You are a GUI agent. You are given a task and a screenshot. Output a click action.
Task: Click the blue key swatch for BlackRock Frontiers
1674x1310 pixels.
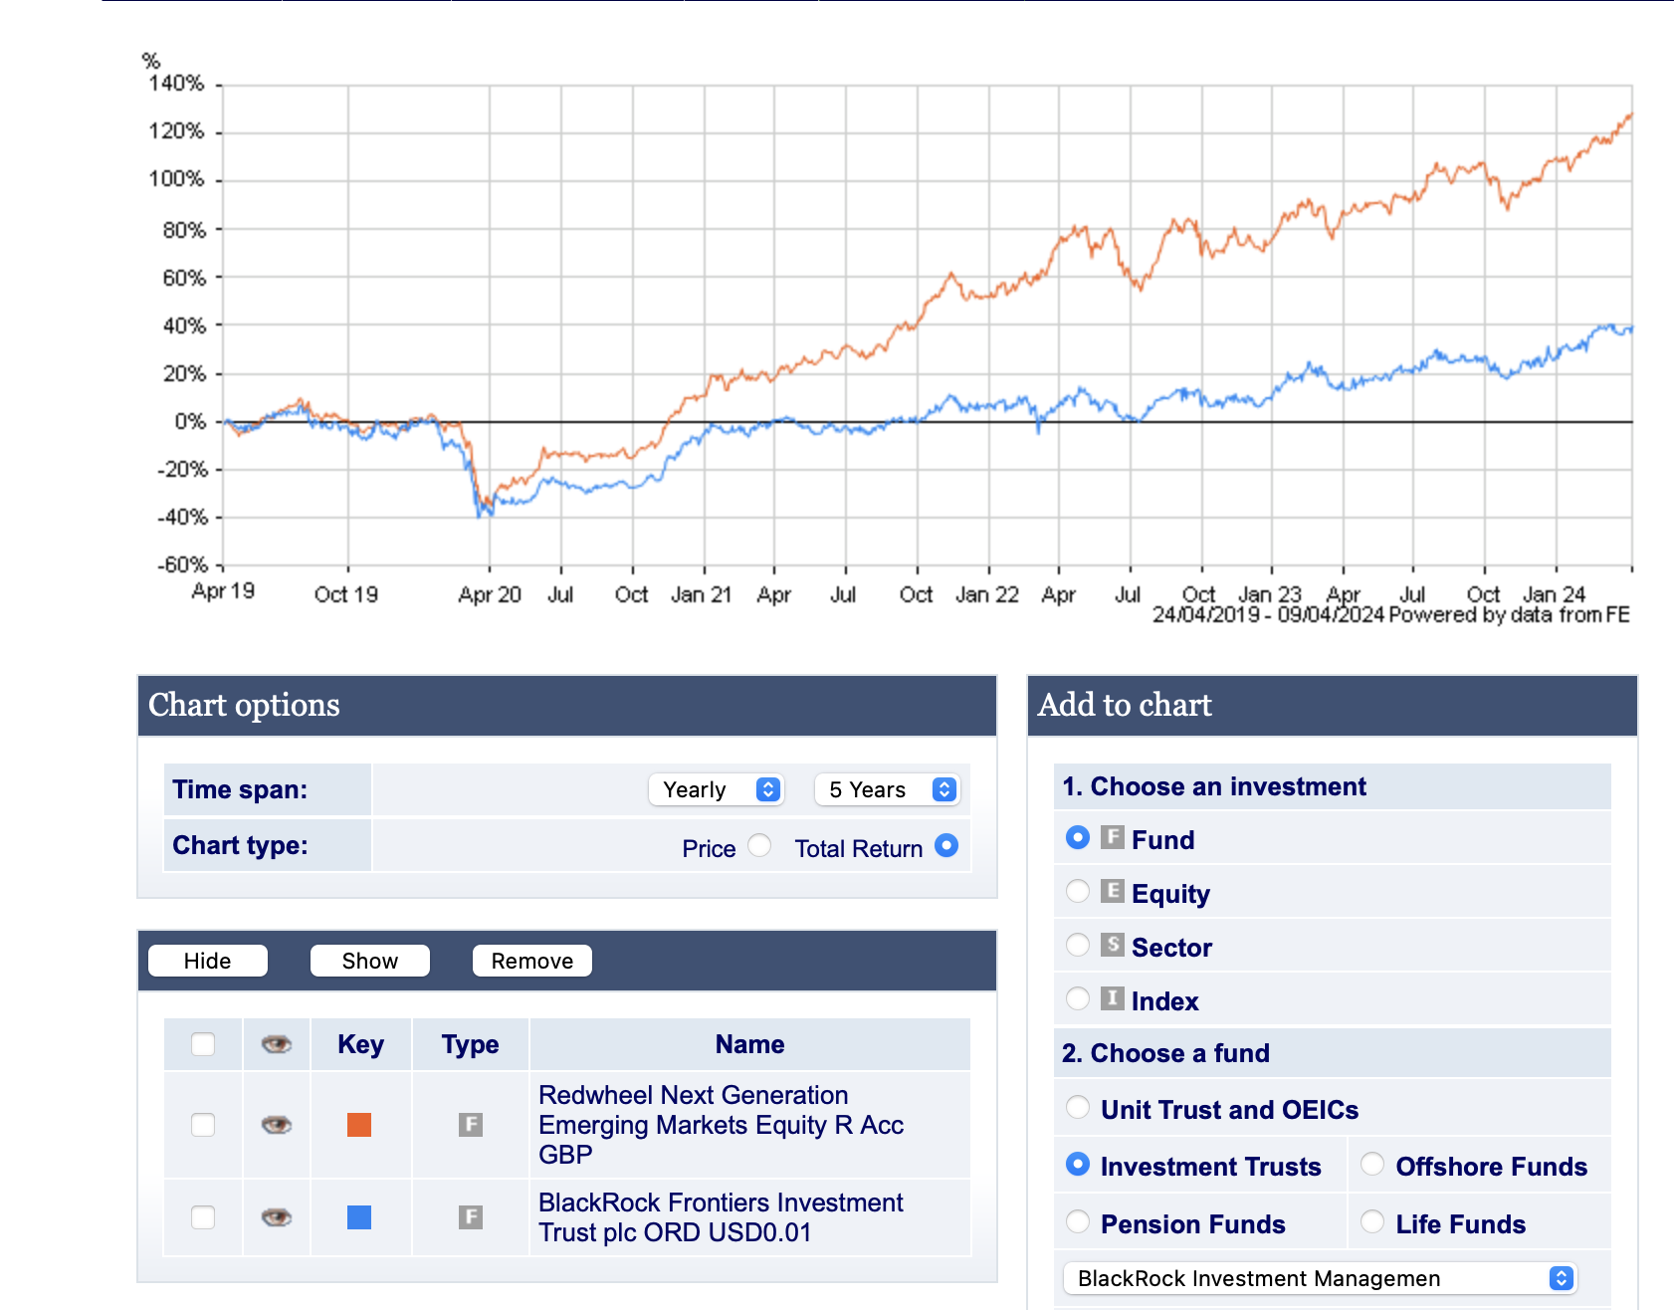(359, 1217)
